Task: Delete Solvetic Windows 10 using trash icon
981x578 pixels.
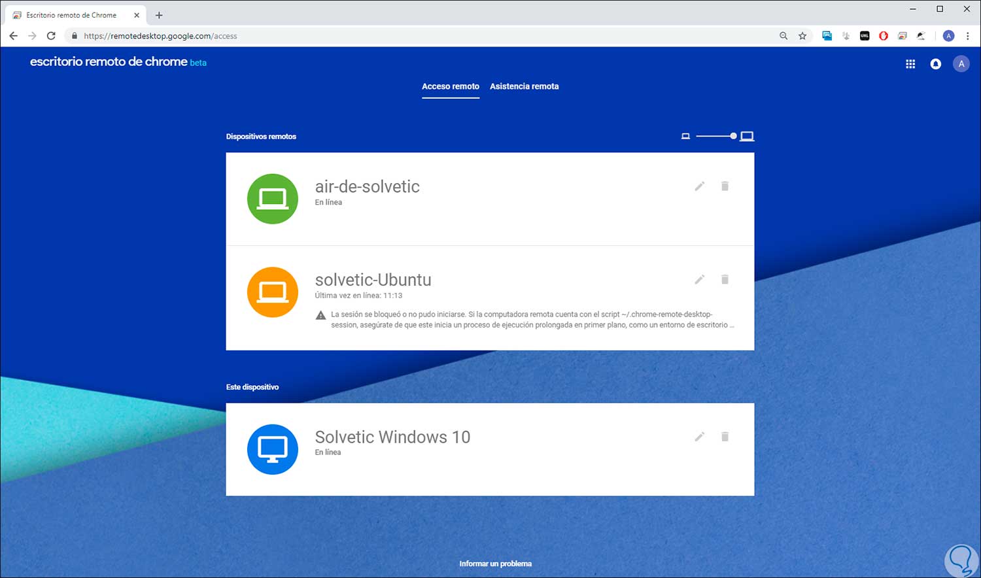Action: point(725,437)
